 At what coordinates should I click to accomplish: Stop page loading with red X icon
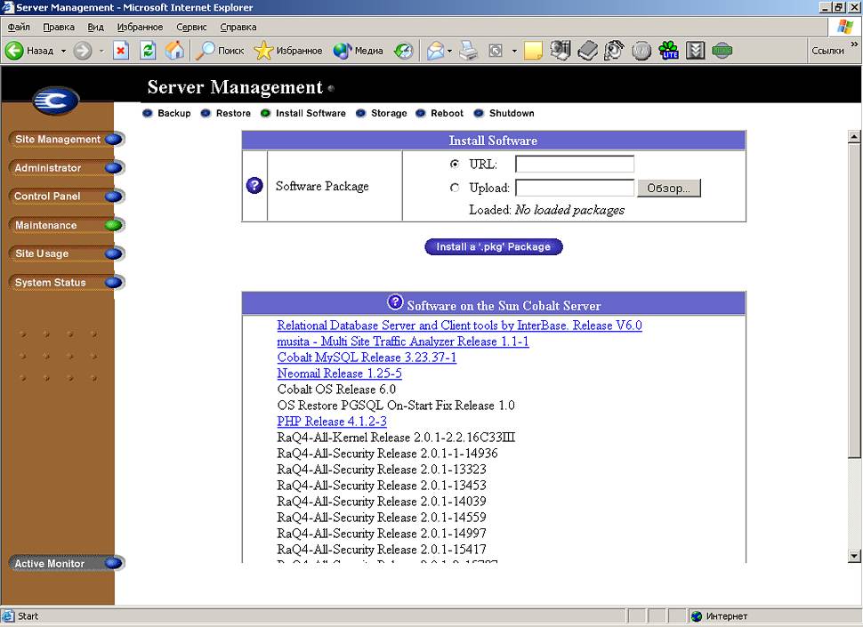120,51
